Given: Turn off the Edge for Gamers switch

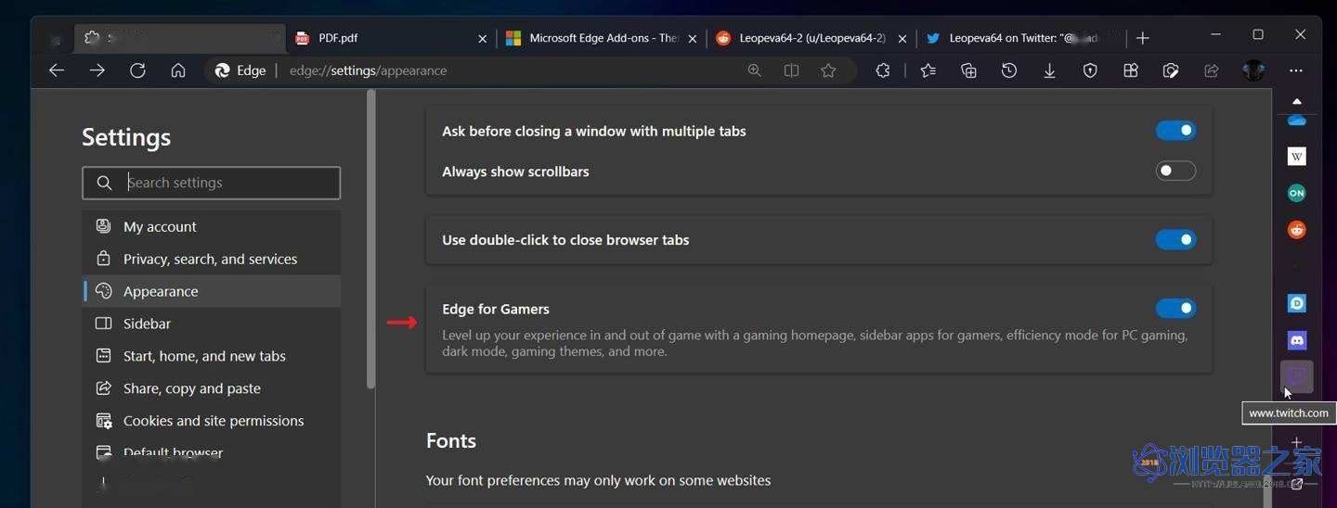Looking at the screenshot, I should click(1175, 309).
